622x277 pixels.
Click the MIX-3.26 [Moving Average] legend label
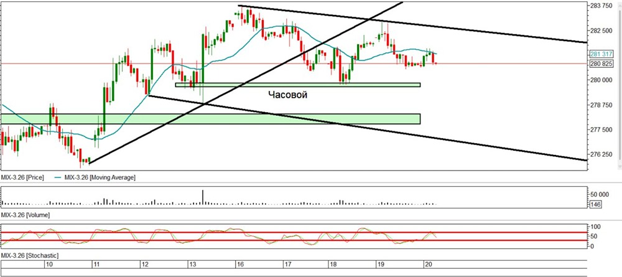(100, 178)
